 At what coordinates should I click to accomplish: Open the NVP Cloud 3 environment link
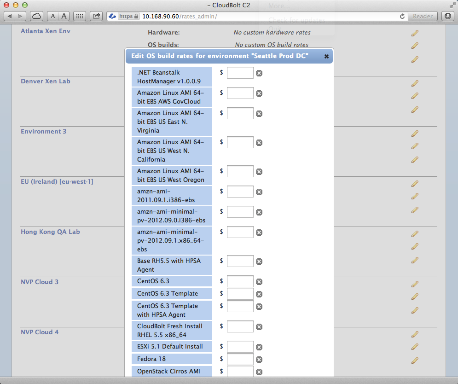click(40, 282)
